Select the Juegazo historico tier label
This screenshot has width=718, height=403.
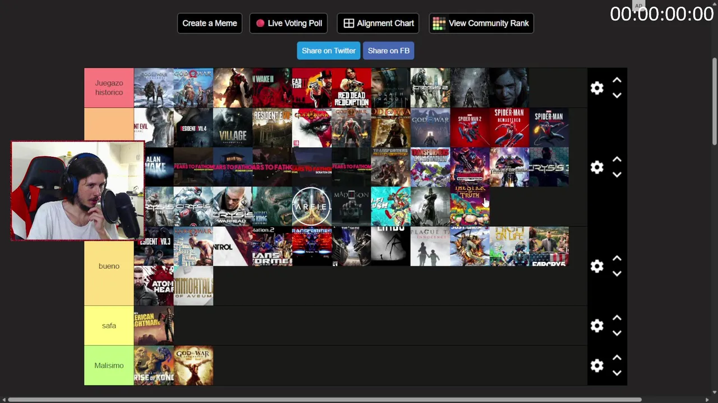click(109, 88)
